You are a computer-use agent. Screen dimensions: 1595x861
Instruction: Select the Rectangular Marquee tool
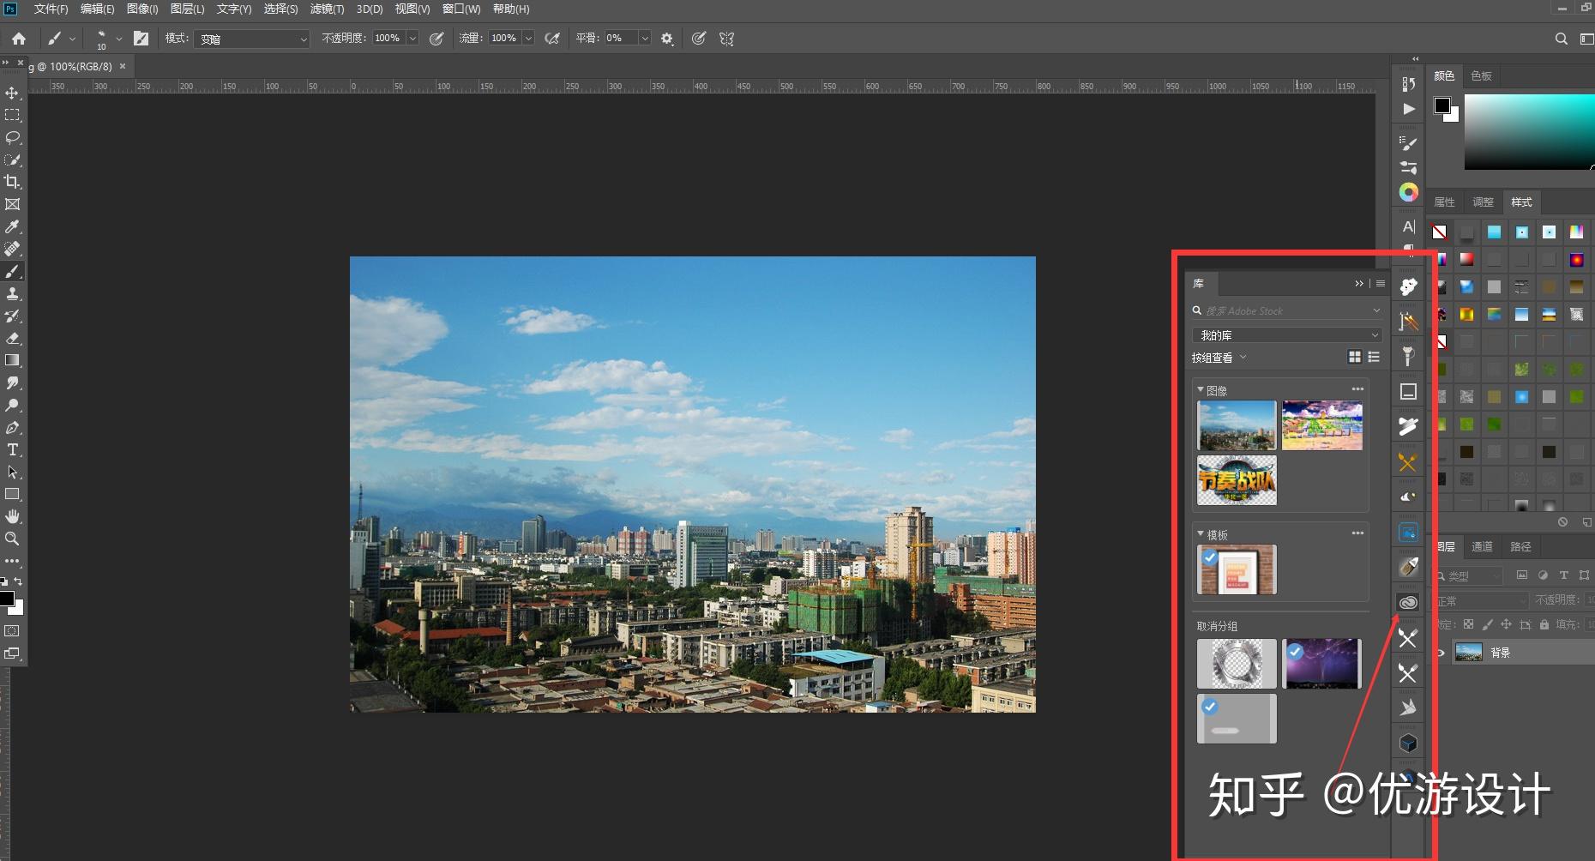[12, 115]
